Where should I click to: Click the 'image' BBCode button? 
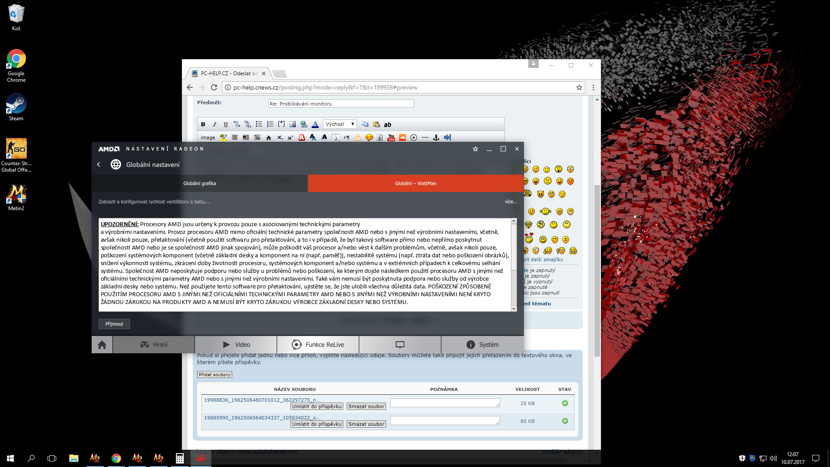tap(207, 138)
